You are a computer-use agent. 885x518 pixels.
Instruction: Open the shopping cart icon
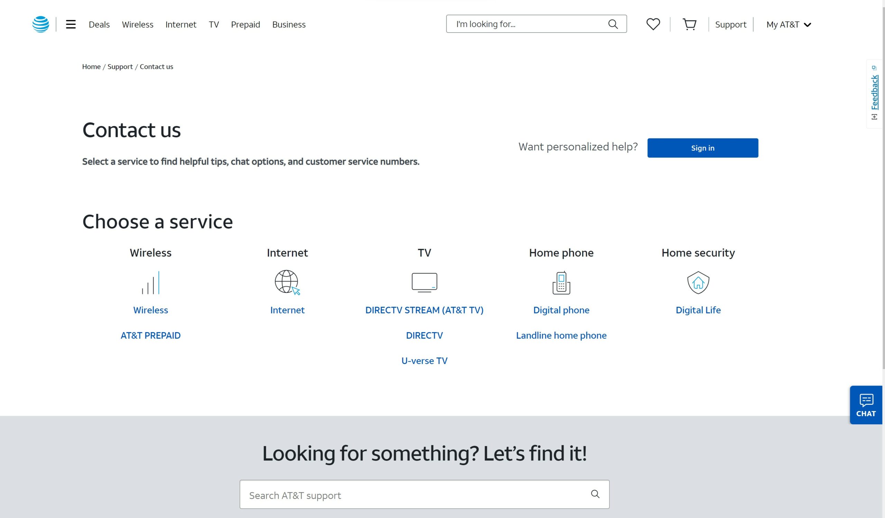point(690,24)
